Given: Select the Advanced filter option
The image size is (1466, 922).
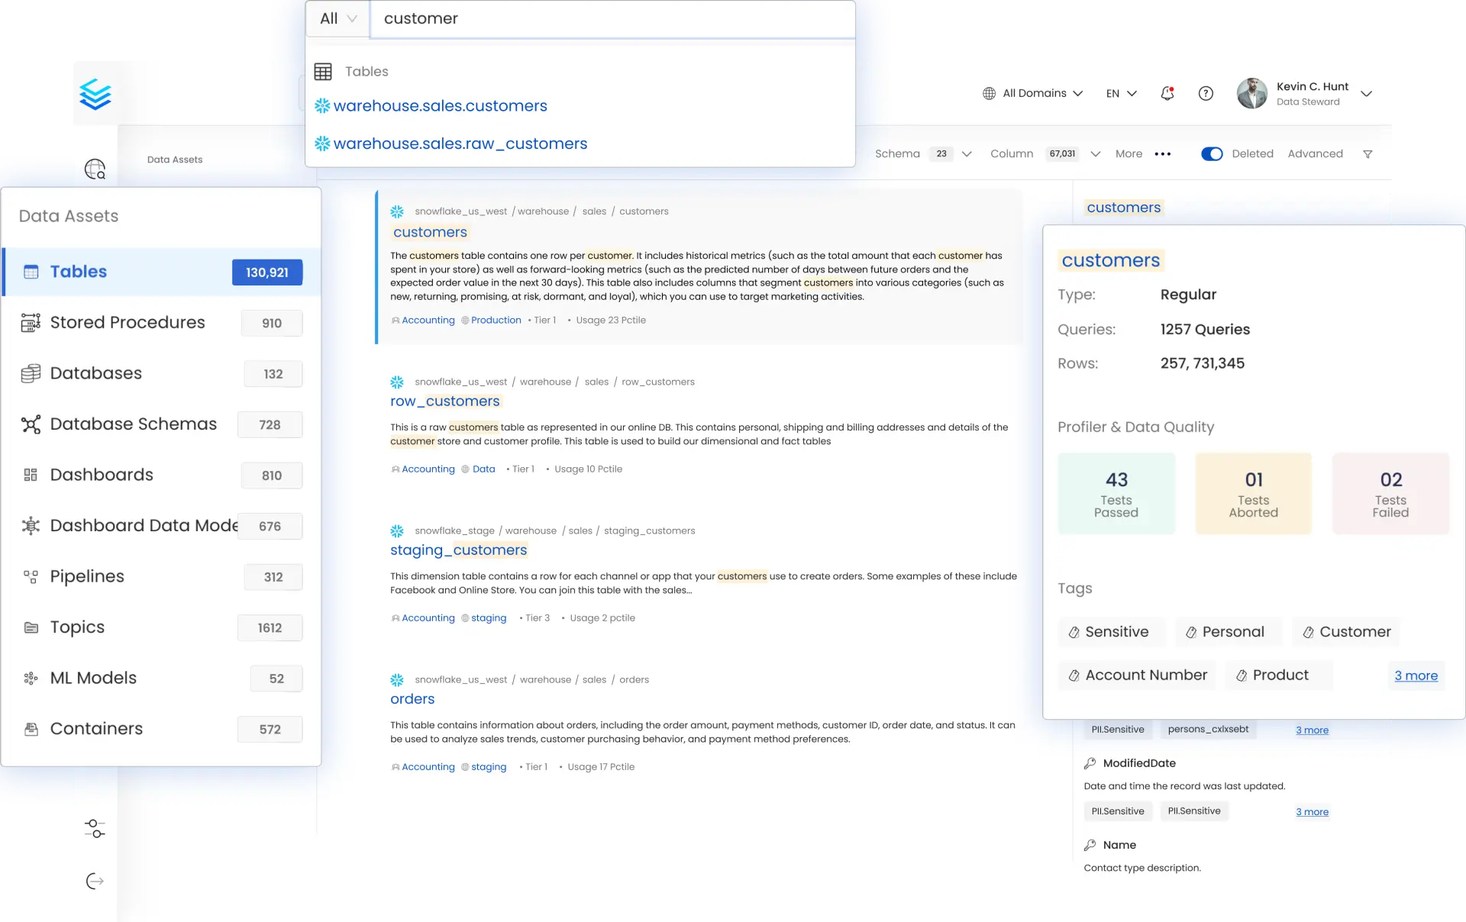Looking at the screenshot, I should [x=1315, y=153].
